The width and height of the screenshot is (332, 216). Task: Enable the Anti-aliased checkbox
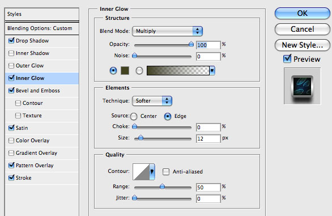[166, 171]
